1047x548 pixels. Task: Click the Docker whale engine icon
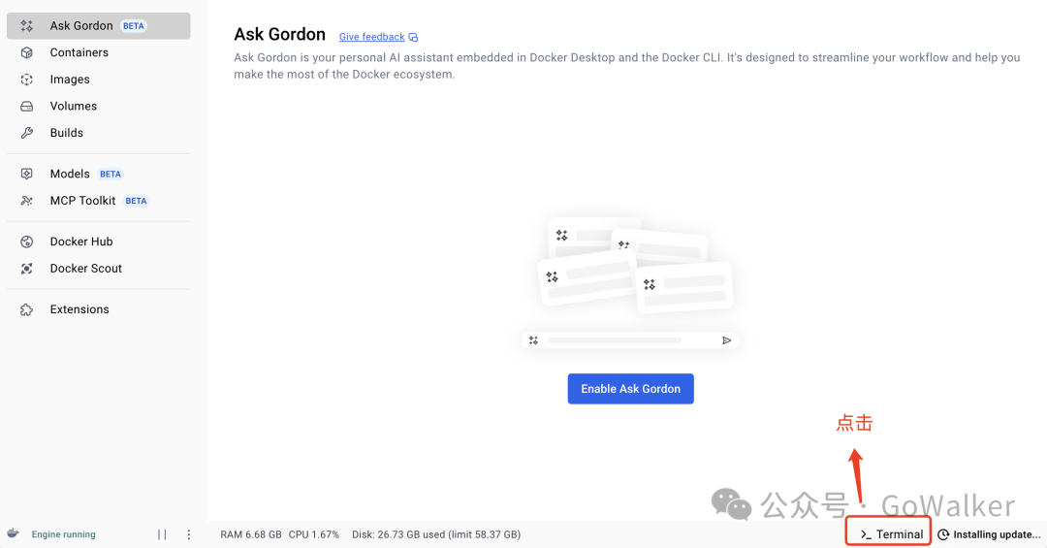click(13, 533)
